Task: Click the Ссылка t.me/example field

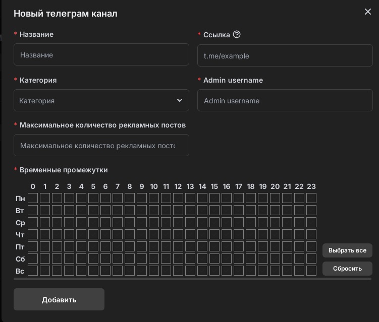Action: (x=285, y=56)
